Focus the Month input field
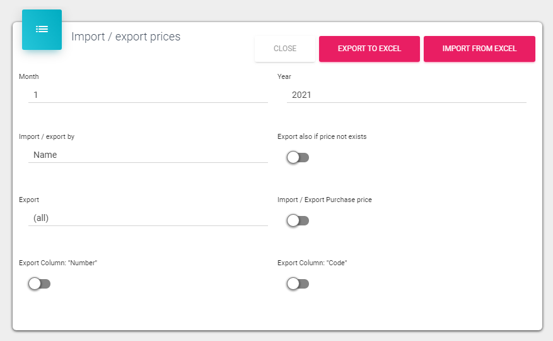Image resolution: width=553 pixels, height=341 pixels. click(148, 95)
